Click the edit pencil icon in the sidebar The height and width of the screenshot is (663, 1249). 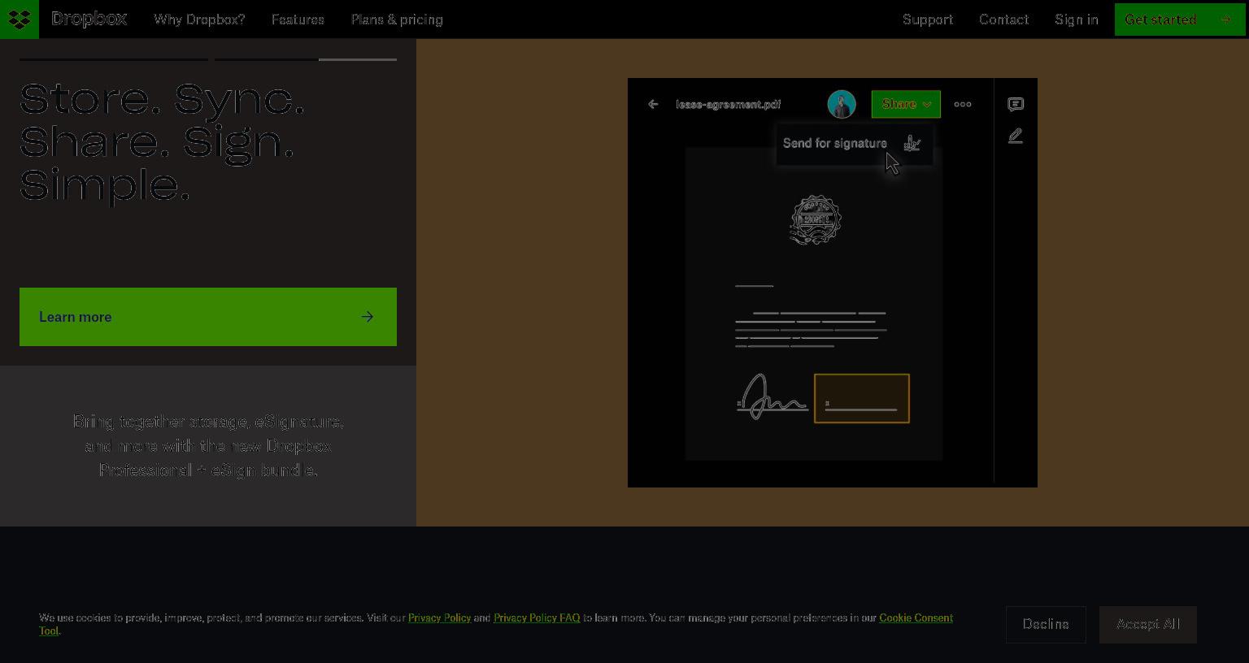(1016, 136)
